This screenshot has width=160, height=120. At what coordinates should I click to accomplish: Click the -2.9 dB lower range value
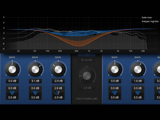(x=58, y=97)
